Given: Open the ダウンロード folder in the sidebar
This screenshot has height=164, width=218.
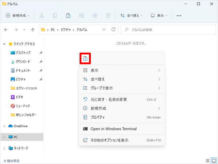Looking at the screenshot, I should point(23,62).
